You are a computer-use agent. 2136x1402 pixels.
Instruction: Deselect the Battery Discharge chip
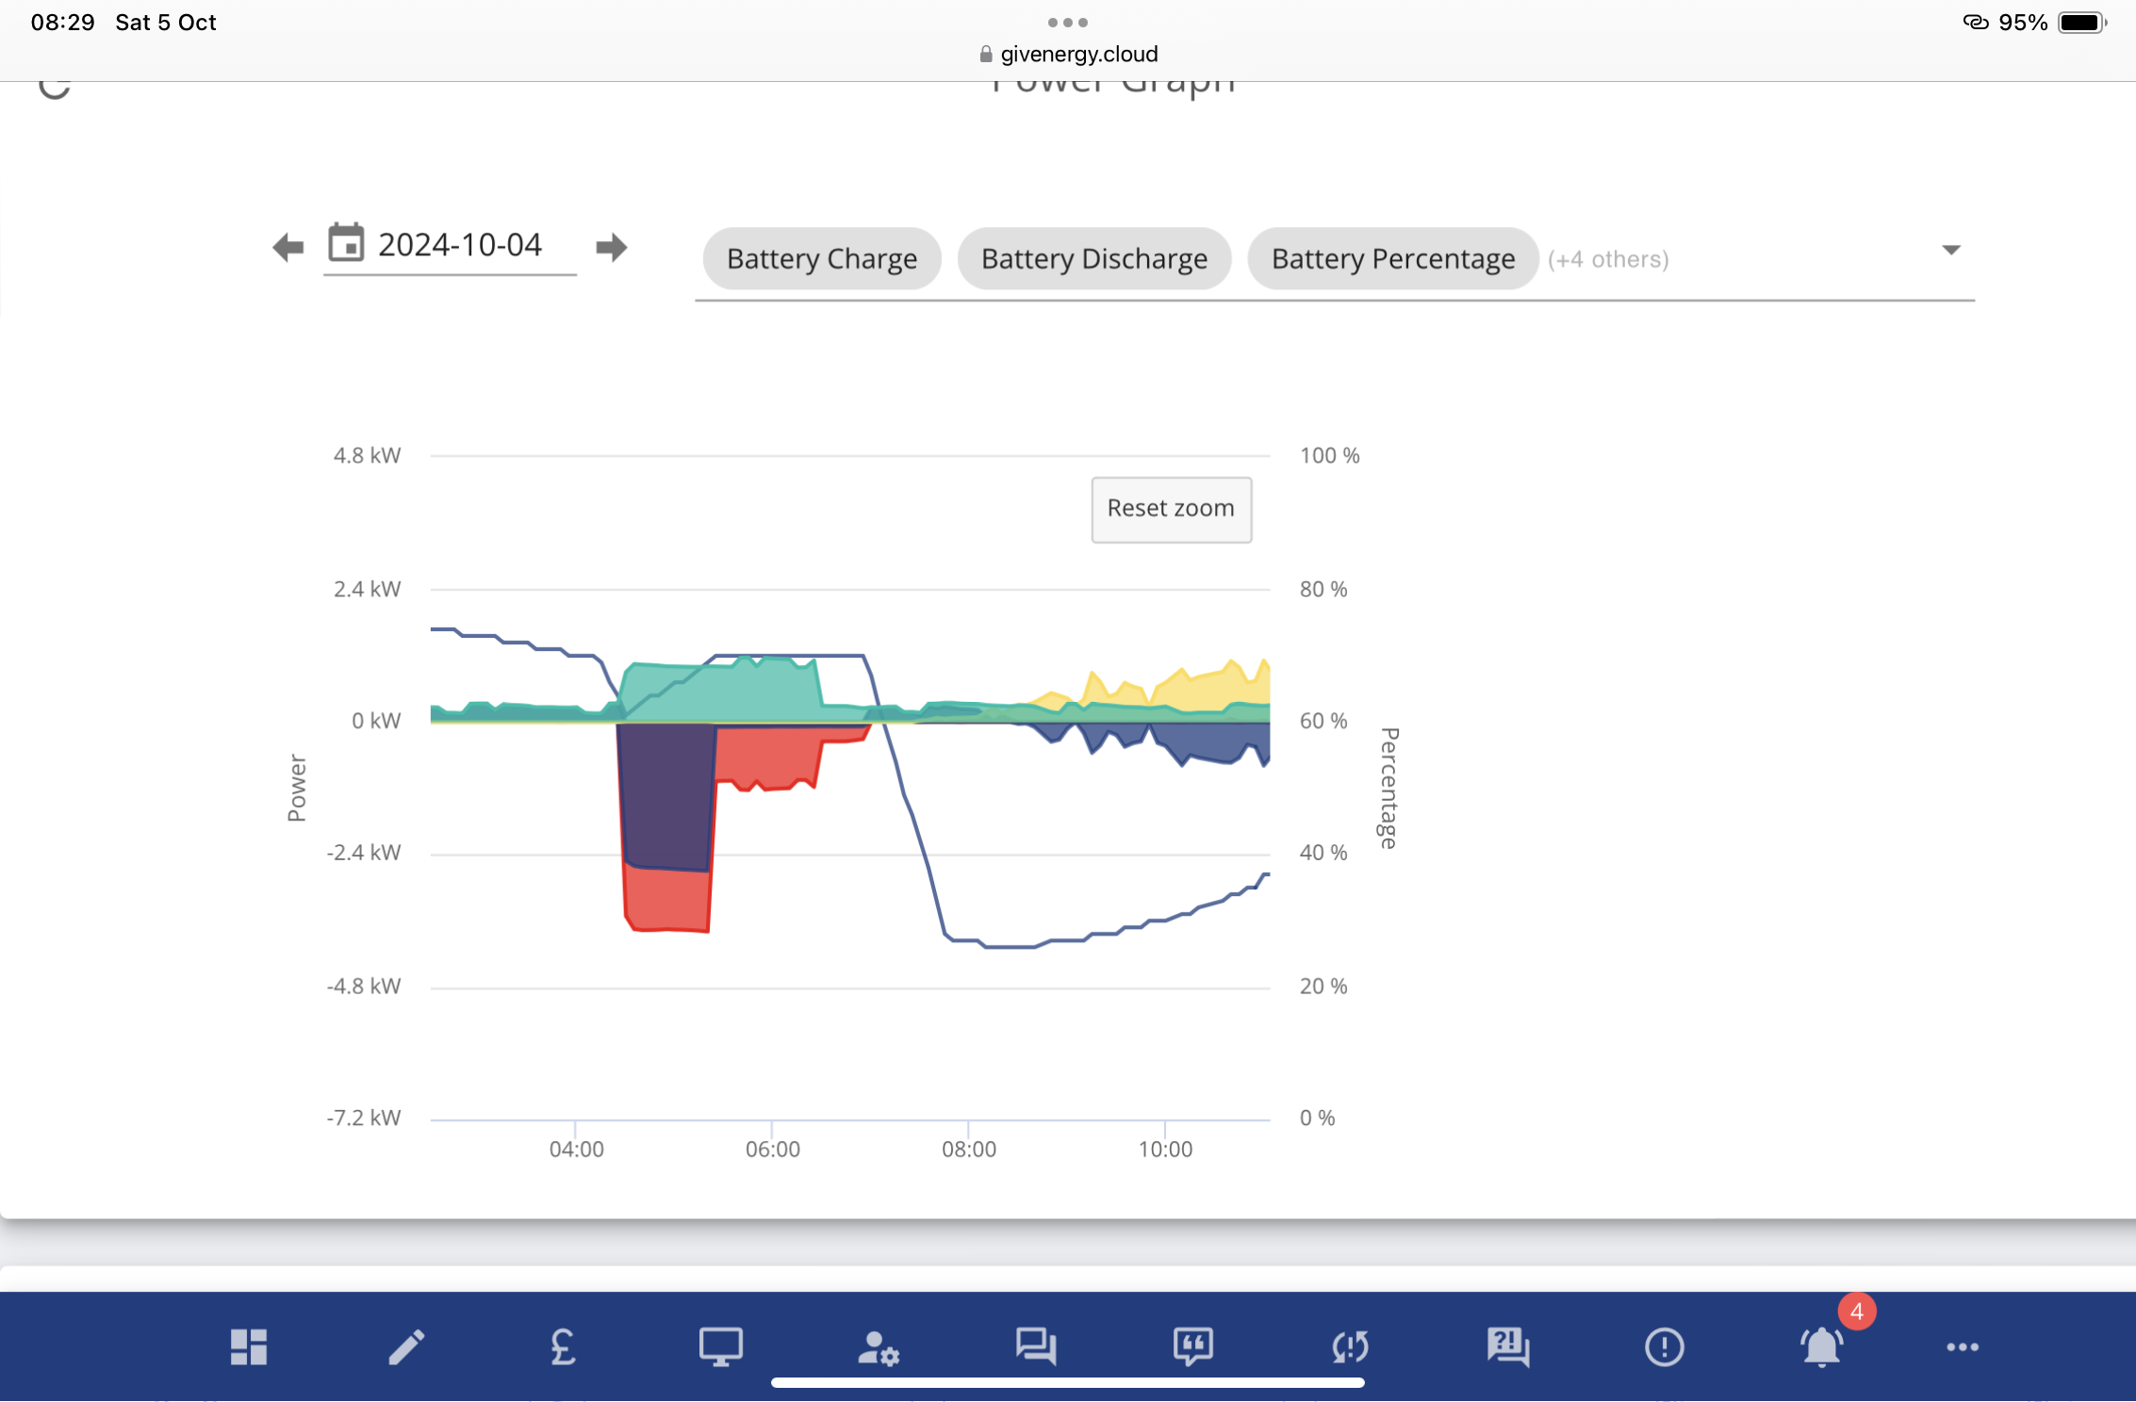1094,258
